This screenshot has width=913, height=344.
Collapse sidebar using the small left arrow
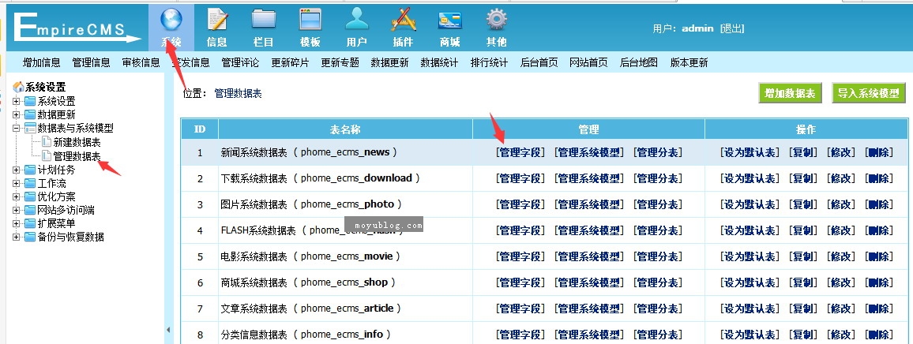pyautogui.click(x=169, y=330)
